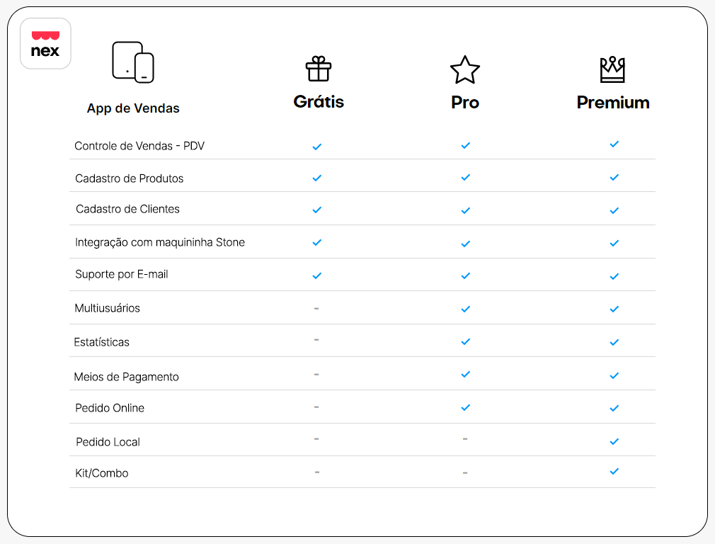Click the Grátis checkmark for Controle de Vendas

[x=317, y=147]
